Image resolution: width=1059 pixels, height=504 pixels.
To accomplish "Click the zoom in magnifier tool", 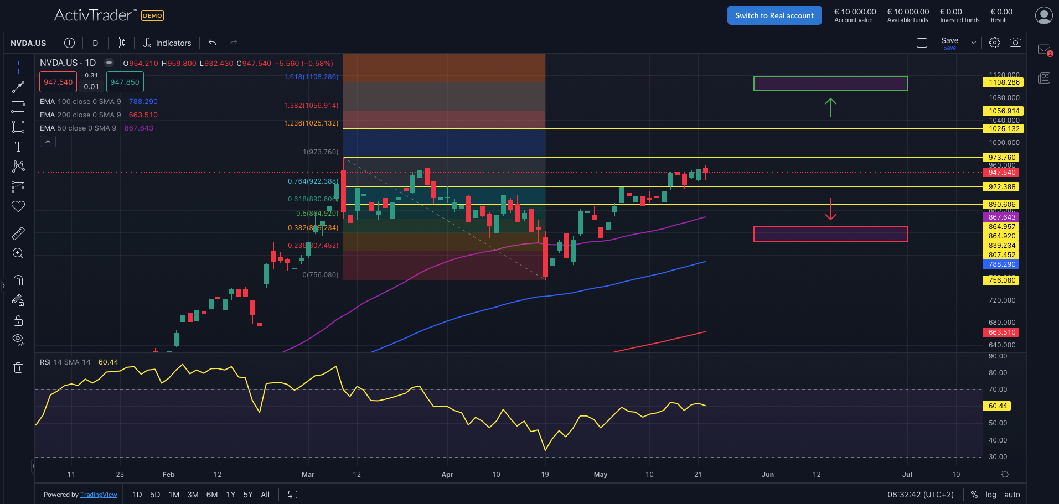I will [18, 253].
